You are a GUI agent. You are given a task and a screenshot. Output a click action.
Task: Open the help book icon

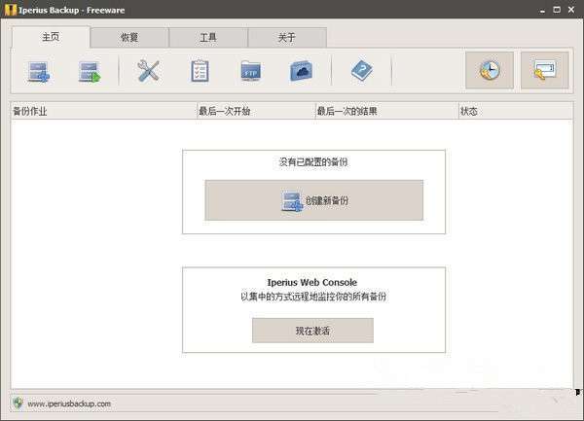click(x=362, y=70)
